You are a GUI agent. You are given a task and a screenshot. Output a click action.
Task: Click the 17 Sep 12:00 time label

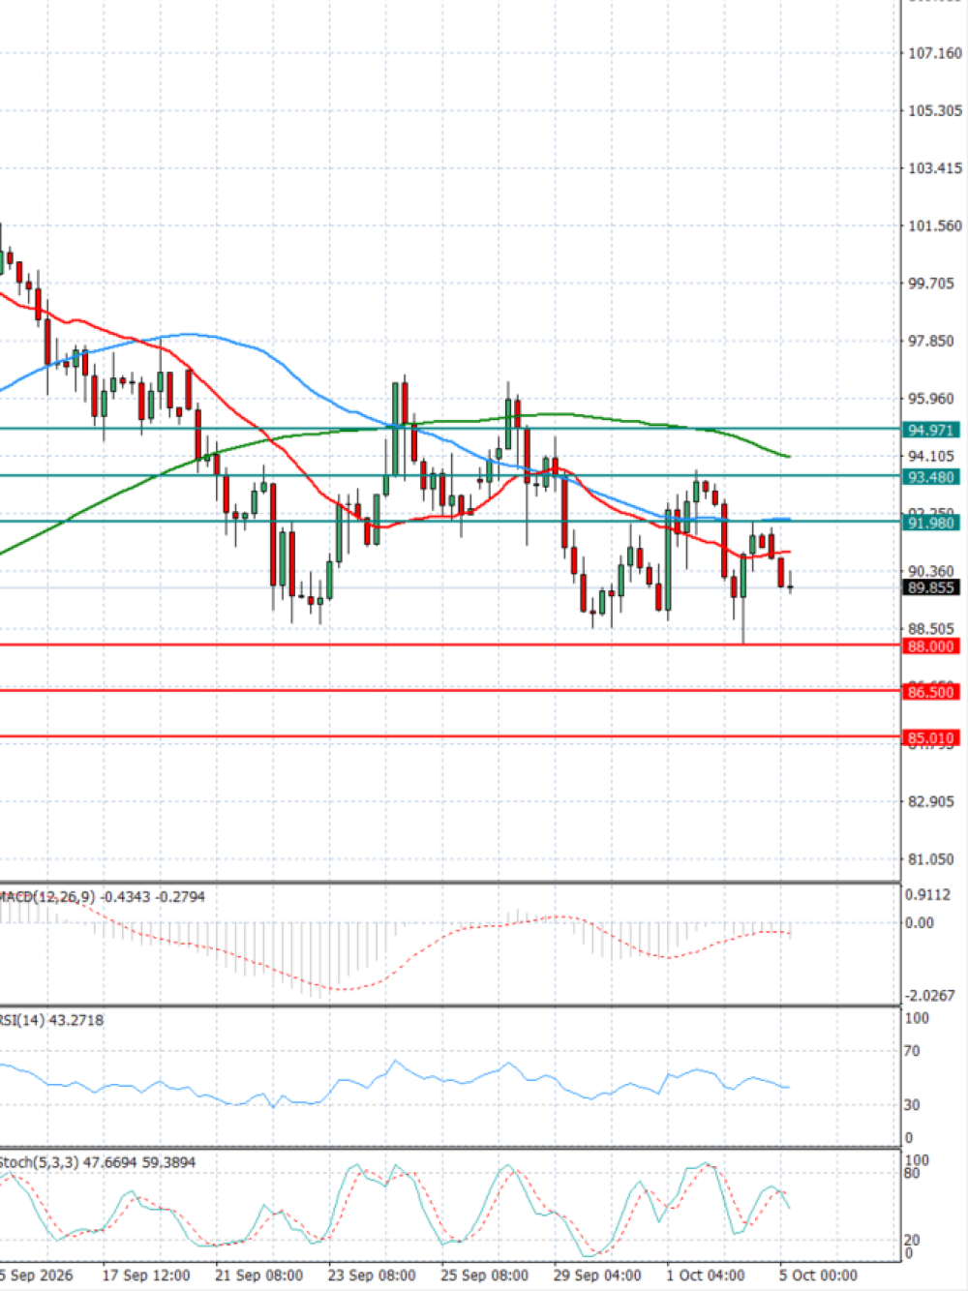tap(146, 1276)
